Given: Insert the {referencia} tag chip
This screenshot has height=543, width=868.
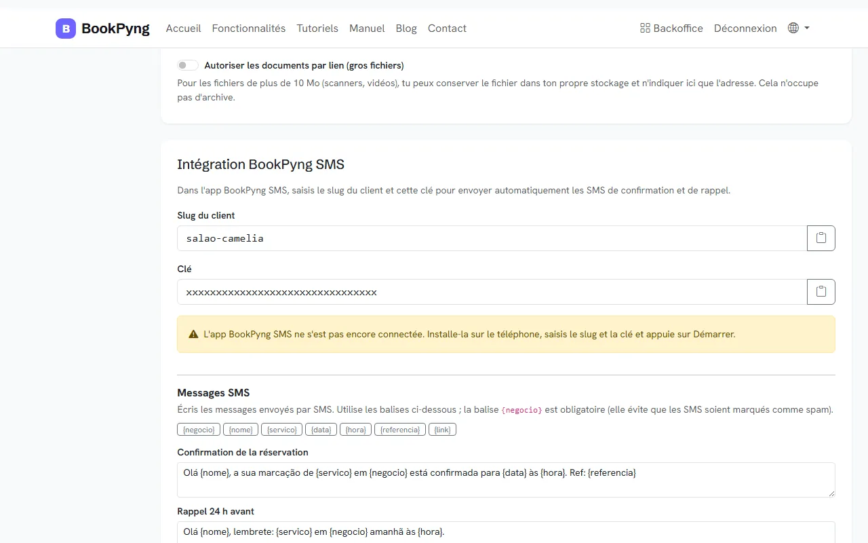Looking at the screenshot, I should pyautogui.click(x=400, y=430).
